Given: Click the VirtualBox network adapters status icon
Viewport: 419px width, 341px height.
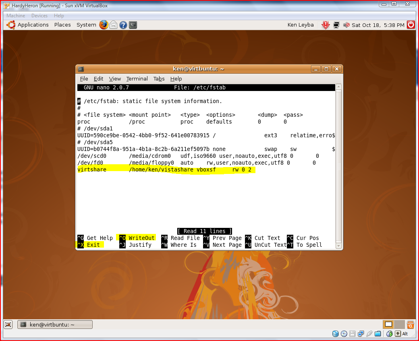Looking at the screenshot, I should [361, 333].
